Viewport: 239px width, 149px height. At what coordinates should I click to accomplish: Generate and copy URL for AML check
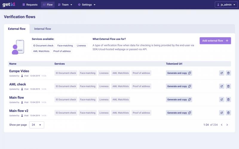click(x=179, y=86)
